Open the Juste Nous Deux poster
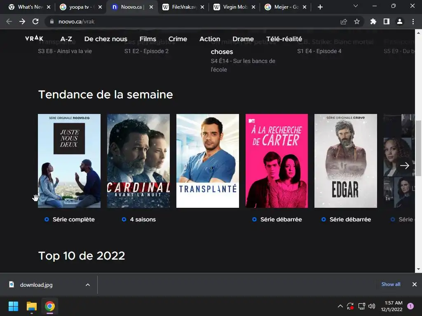Viewport: 422px width, 316px height. pos(69,161)
